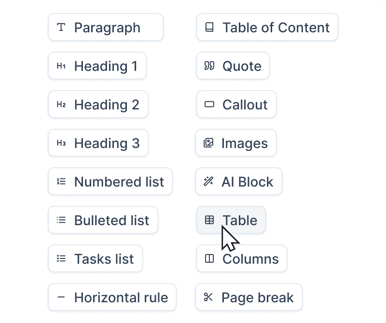Click the Table of Content book icon
386x323 pixels.
[209, 27]
